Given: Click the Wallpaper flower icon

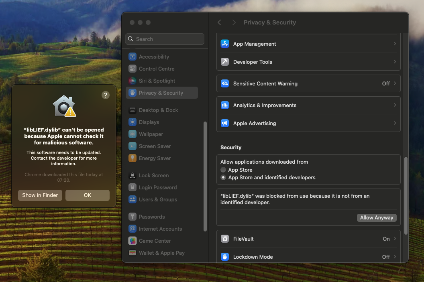Looking at the screenshot, I should pyautogui.click(x=132, y=134).
